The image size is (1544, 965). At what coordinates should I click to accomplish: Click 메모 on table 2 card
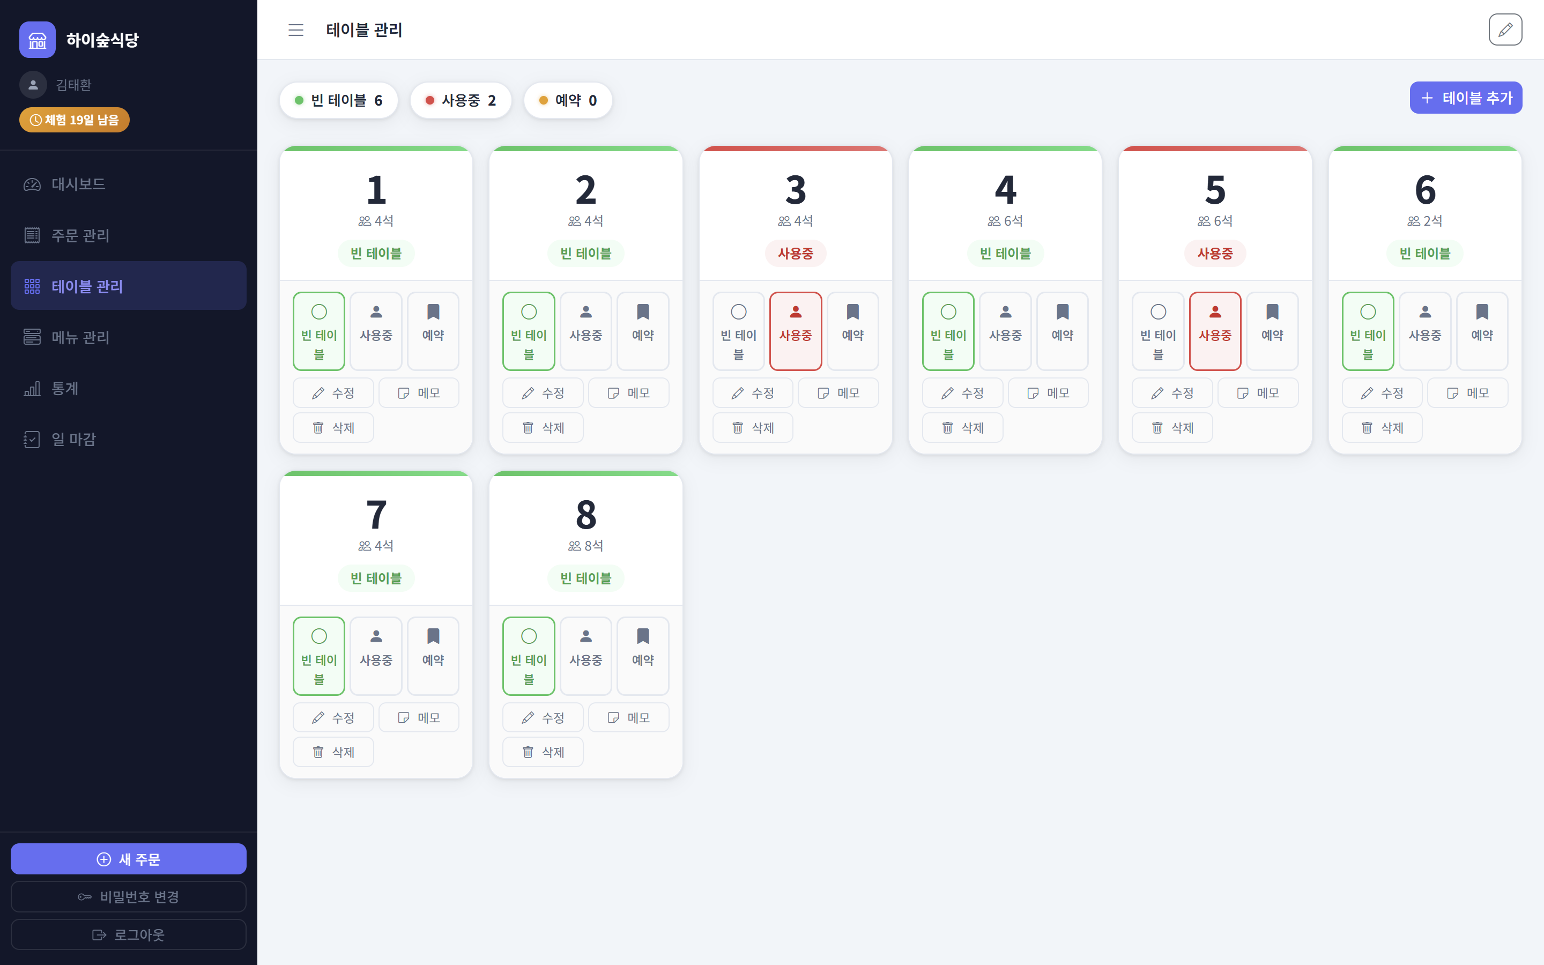click(x=629, y=393)
